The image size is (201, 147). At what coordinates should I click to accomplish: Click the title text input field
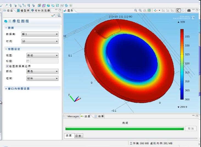[x=44, y=61]
